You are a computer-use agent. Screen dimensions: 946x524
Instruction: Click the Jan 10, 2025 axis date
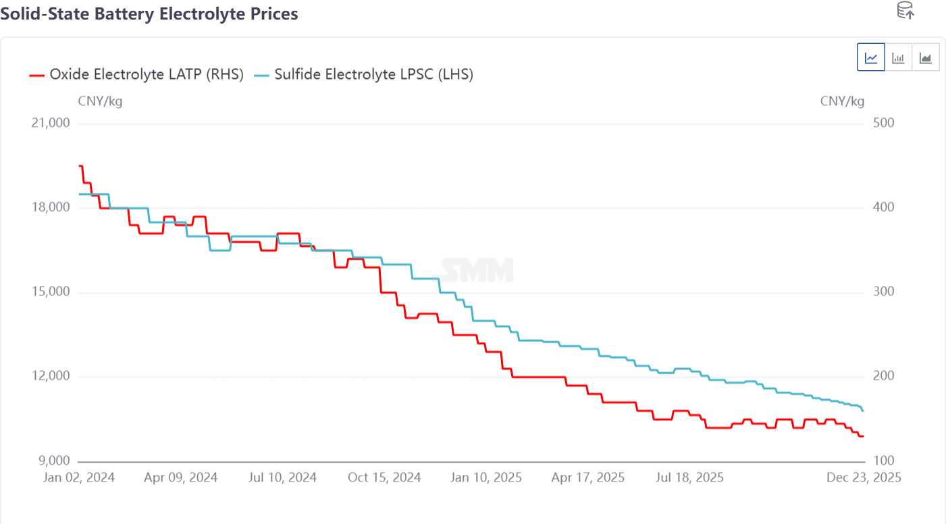(x=486, y=477)
